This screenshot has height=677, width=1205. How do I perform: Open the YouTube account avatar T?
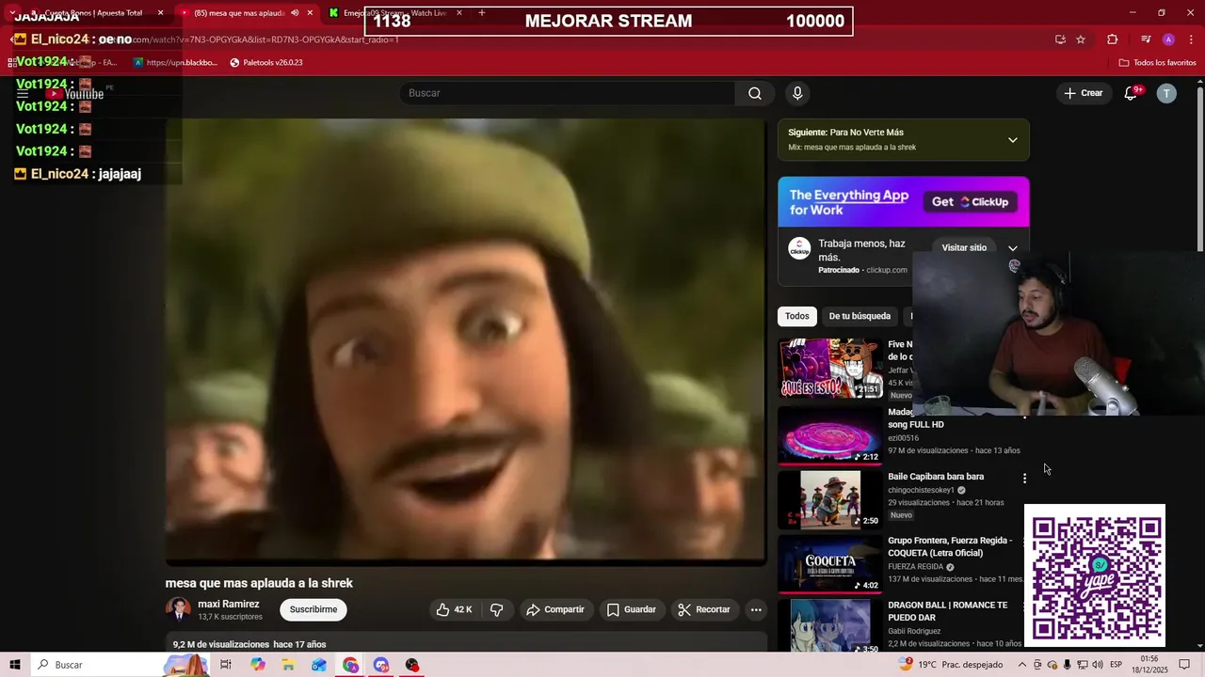pyautogui.click(x=1166, y=93)
